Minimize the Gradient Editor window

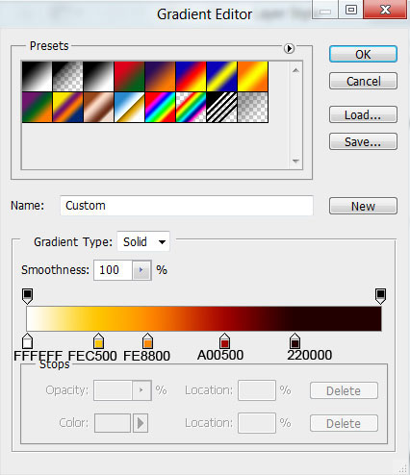tap(325, 10)
